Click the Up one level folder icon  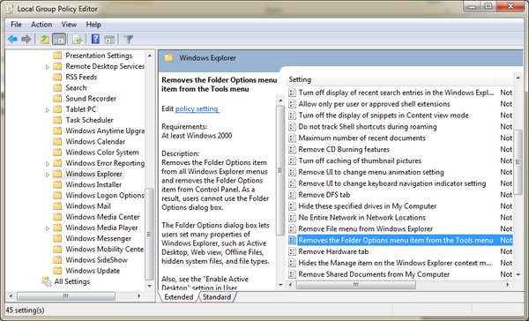click(x=45, y=40)
